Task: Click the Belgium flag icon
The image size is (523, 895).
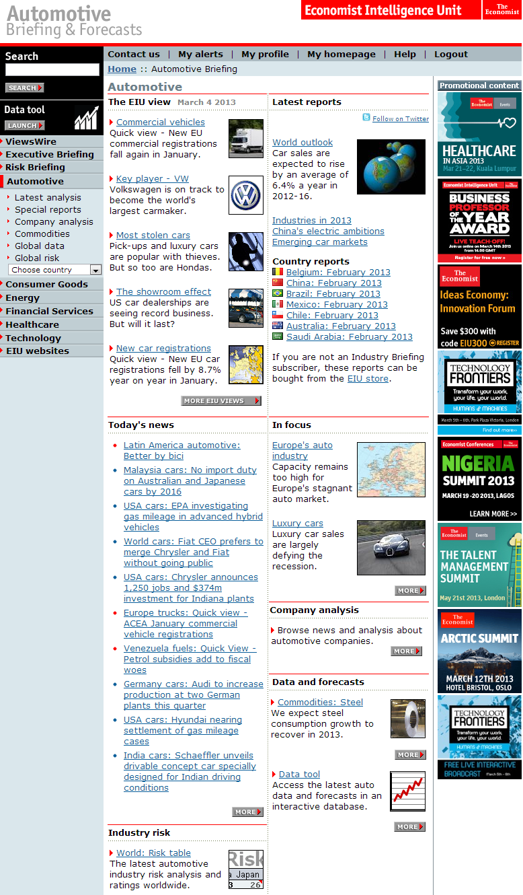Action: coord(278,272)
